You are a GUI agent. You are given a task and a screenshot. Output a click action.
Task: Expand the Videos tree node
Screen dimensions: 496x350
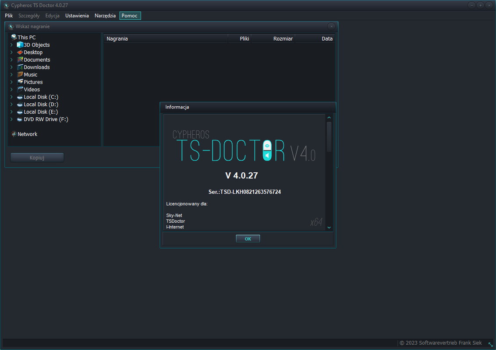[12, 89]
